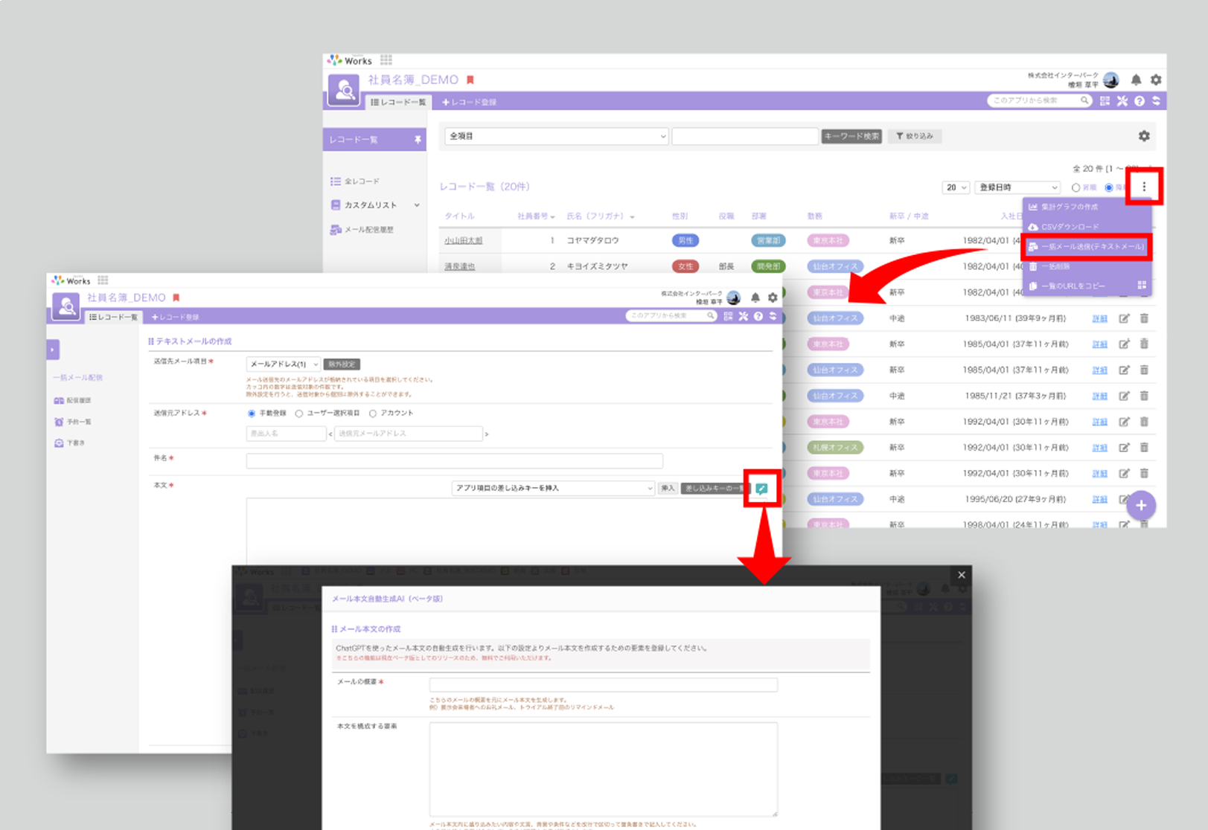Screen dimensions: 1208x830
Task: Open the three-dot more actions menu
Action: pyautogui.click(x=1144, y=187)
